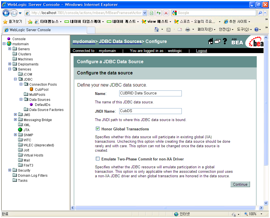Click the compatibility view icon beside address bar
The width and height of the screenshot is (270, 218).
151,13
